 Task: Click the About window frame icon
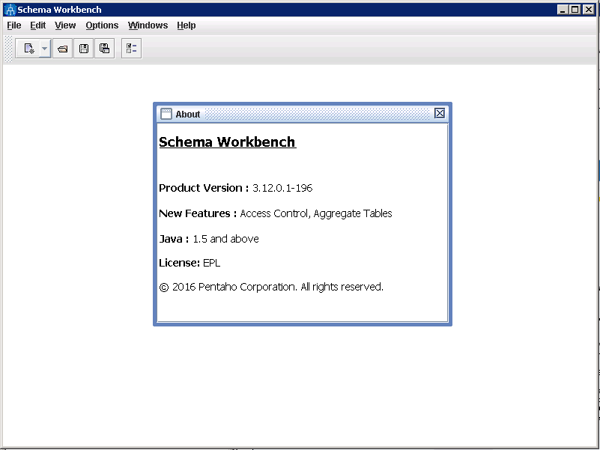click(x=166, y=114)
